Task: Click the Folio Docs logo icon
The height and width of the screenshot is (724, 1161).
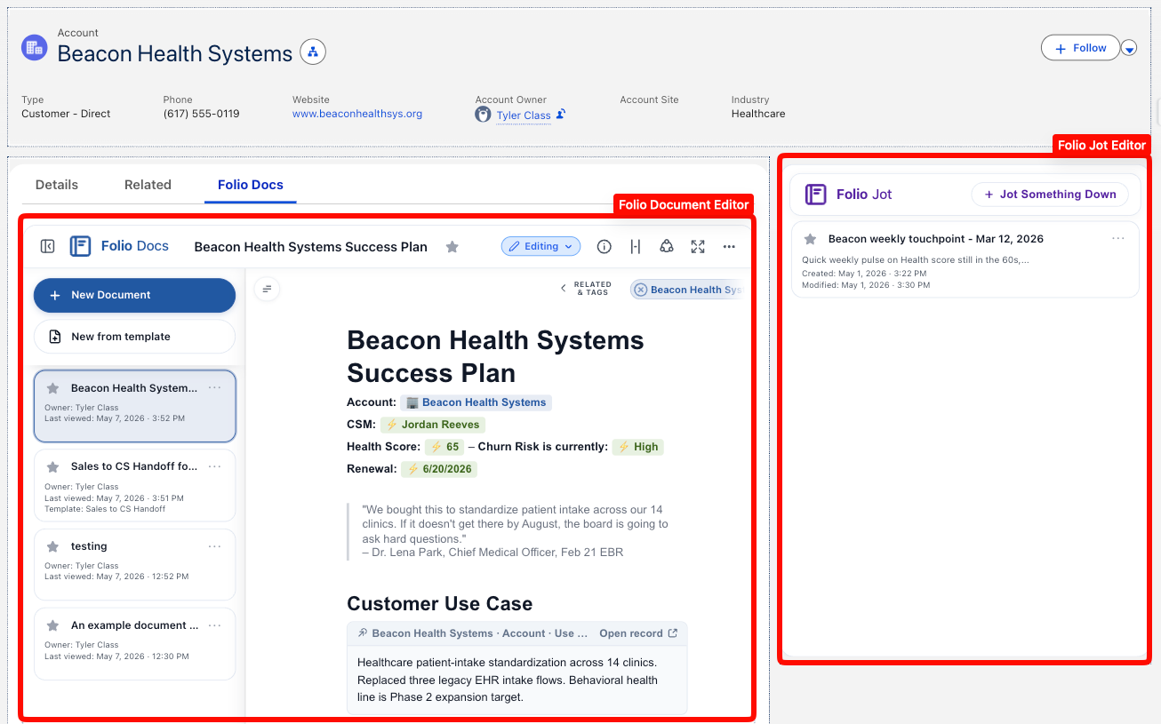Action: (x=80, y=246)
